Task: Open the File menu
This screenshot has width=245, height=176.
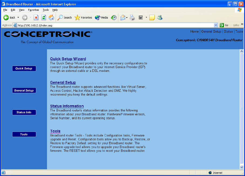Action: (x=5, y=10)
